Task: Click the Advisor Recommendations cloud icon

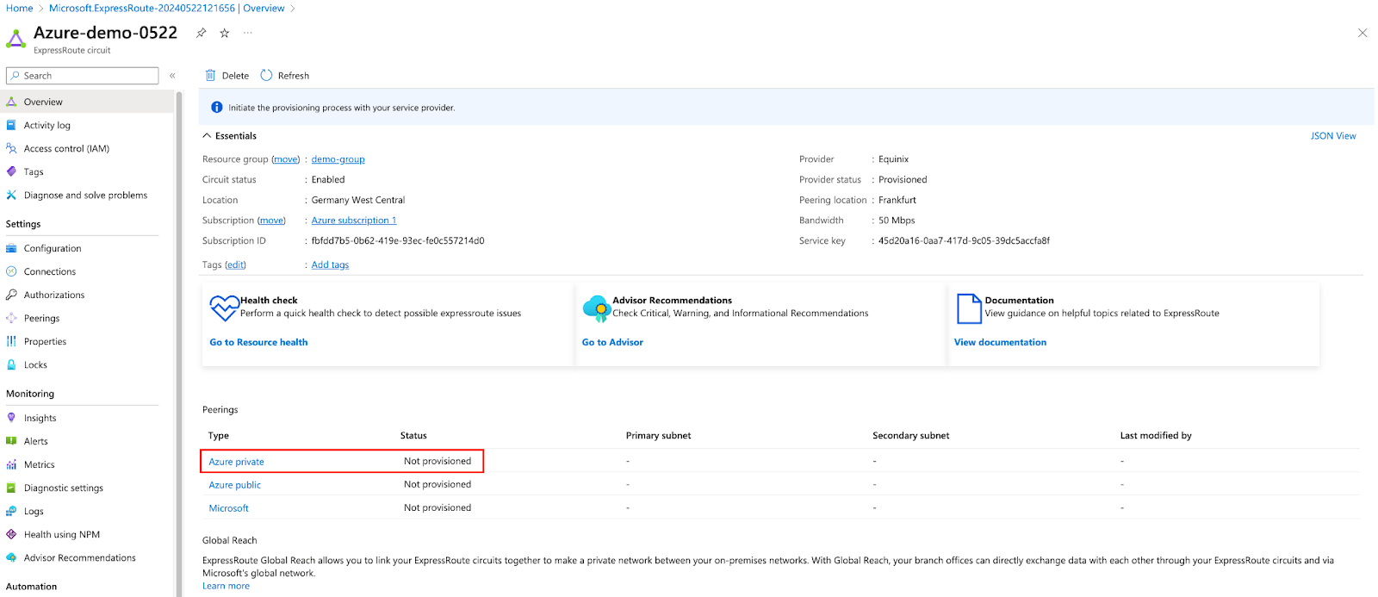Action: click(x=596, y=308)
